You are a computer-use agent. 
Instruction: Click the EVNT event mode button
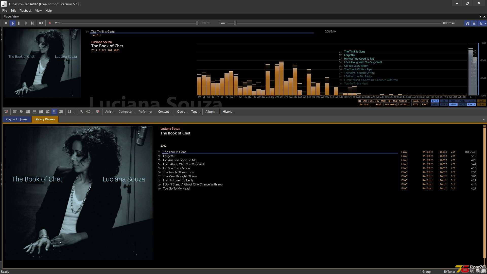(425, 105)
